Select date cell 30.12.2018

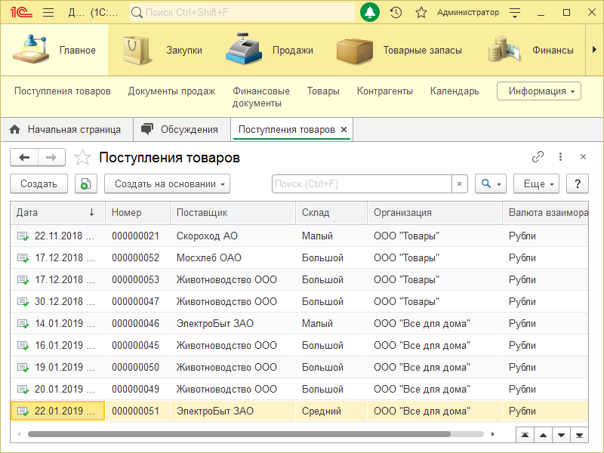(x=58, y=301)
